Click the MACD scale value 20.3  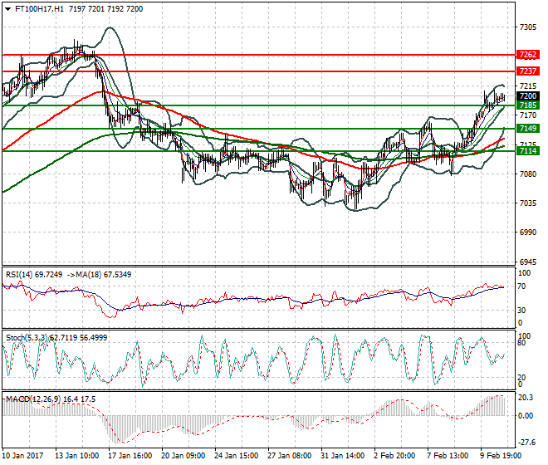point(526,398)
